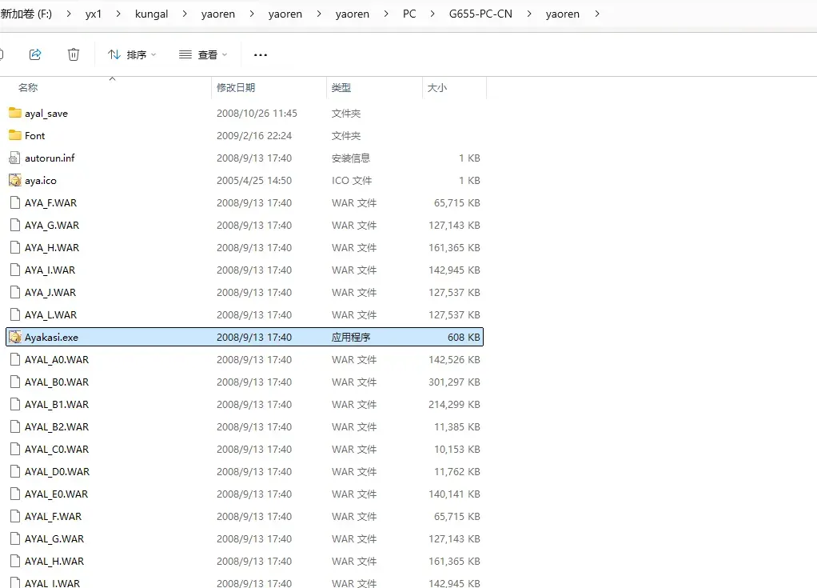Sort by Date modified (修改日期) column header
817x588 pixels.
[x=236, y=87]
